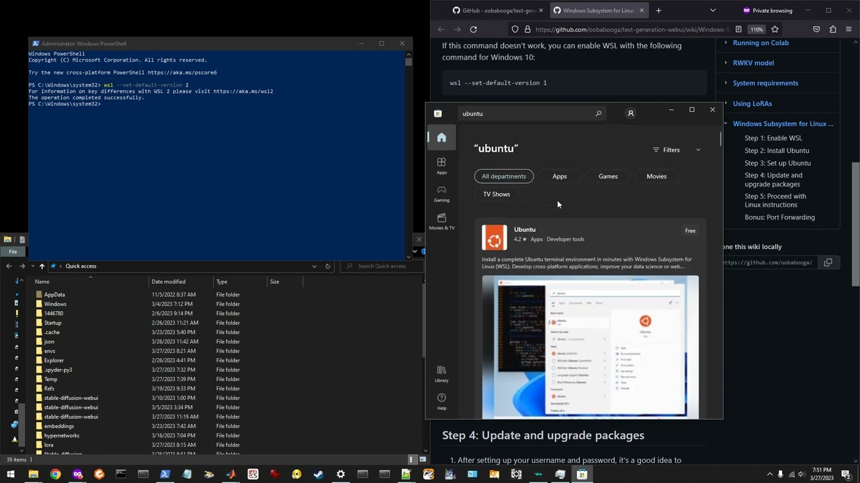
Task: Open File Explorer address history dropdown
Action: (x=314, y=266)
